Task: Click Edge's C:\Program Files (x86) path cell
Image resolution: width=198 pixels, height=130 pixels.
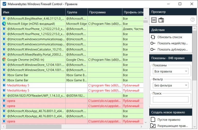Action: coord(105,24)
